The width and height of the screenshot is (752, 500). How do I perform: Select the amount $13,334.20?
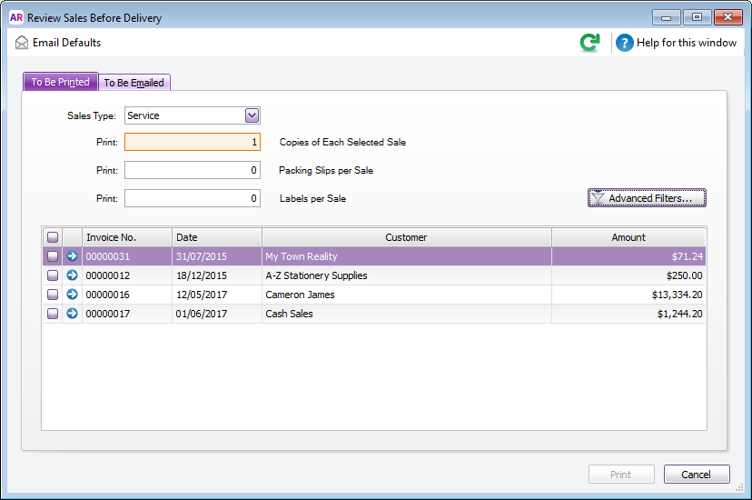628,295
